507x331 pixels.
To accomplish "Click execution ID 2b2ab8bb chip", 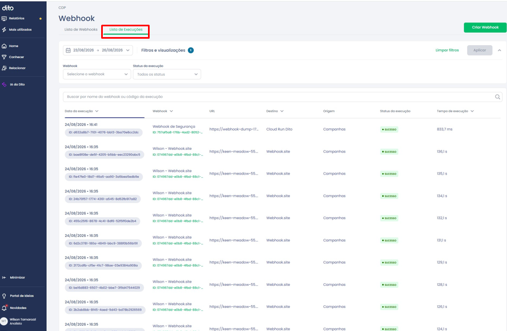I will coord(105,310).
